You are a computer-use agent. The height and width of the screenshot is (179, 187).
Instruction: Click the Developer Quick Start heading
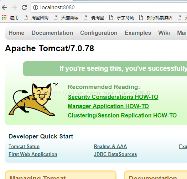(x=41, y=136)
